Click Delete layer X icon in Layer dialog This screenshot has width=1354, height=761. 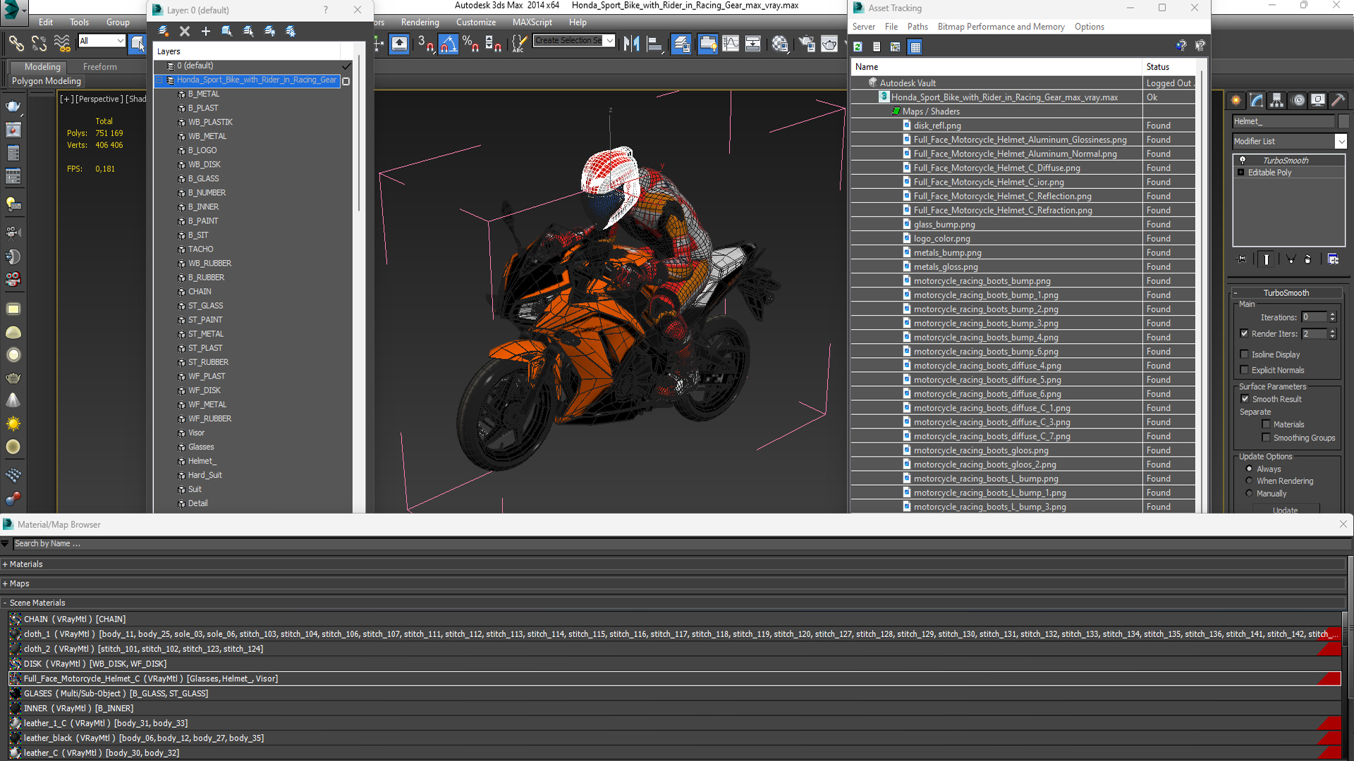click(x=185, y=31)
